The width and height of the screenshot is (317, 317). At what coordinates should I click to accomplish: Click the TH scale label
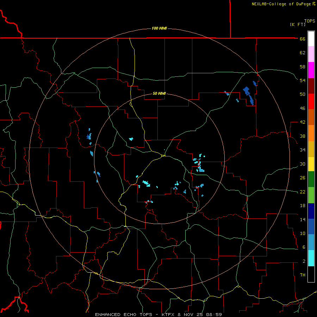click(303, 275)
